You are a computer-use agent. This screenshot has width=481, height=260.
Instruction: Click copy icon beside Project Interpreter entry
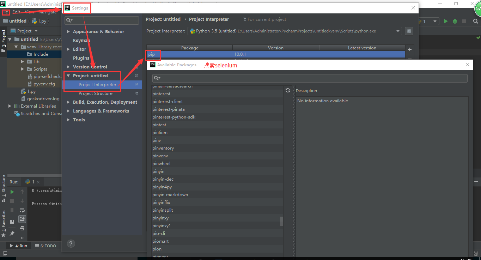tap(136, 85)
